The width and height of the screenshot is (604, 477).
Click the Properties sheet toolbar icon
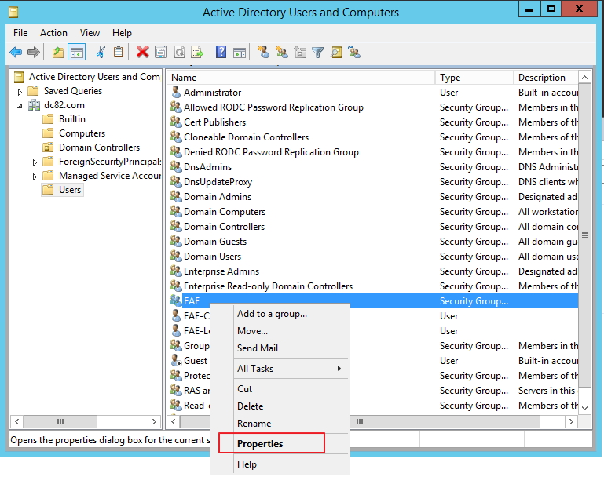[x=161, y=52]
